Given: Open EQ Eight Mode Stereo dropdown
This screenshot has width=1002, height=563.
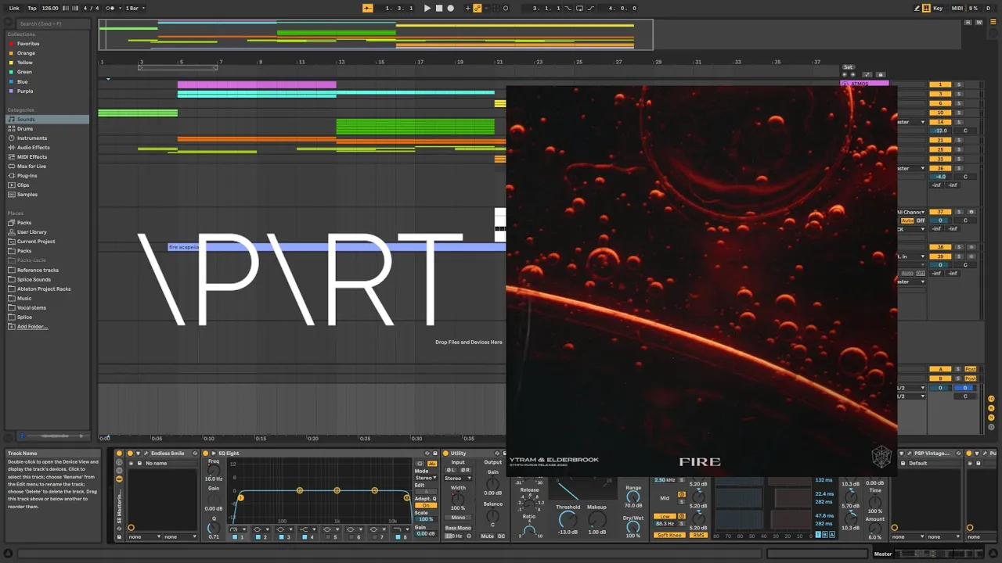Looking at the screenshot, I should [x=425, y=478].
